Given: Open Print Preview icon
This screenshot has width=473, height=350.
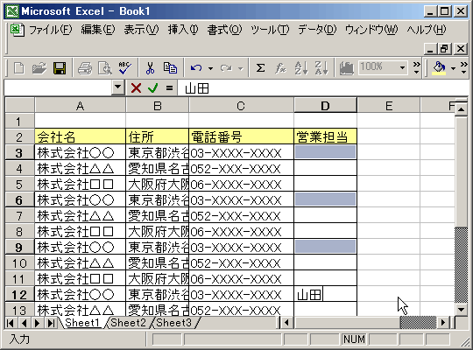Looking at the screenshot, I should click(x=105, y=68).
